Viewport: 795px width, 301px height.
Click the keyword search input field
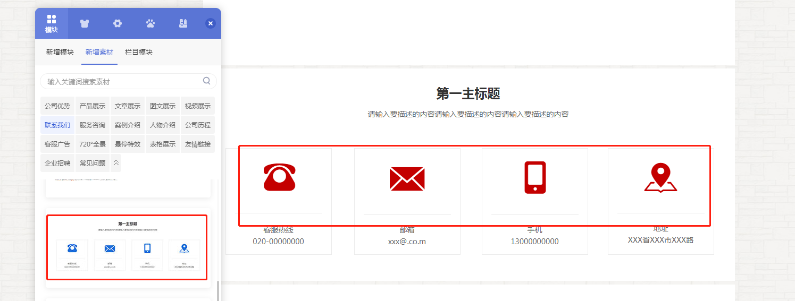pyautogui.click(x=122, y=81)
